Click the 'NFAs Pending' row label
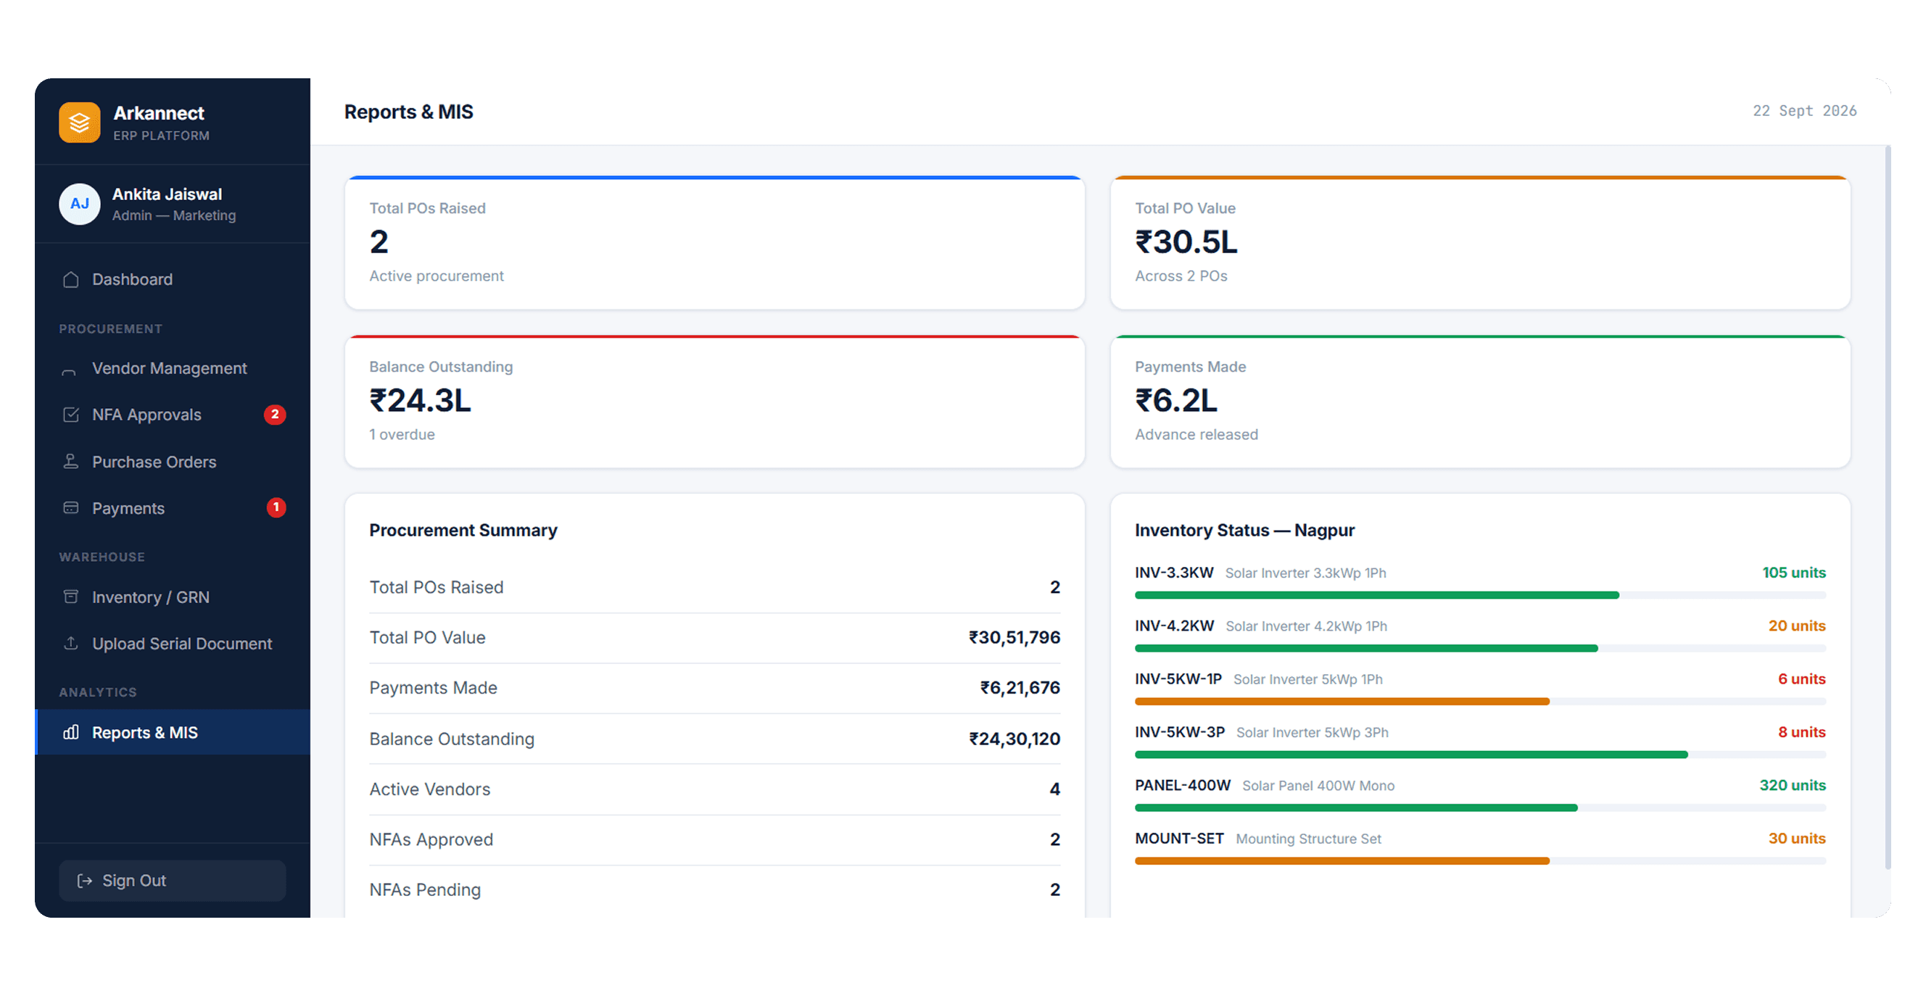The height and width of the screenshot is (996, 1926). [x=425, y=890]
